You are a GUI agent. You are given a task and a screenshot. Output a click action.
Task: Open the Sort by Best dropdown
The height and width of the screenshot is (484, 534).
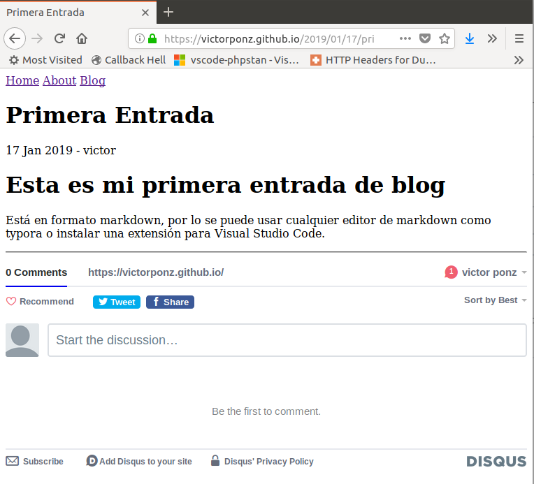pyautogui.click(x=496, y=300)
